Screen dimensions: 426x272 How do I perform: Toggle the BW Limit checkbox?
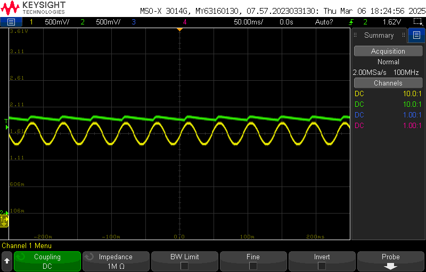[184, 266]
